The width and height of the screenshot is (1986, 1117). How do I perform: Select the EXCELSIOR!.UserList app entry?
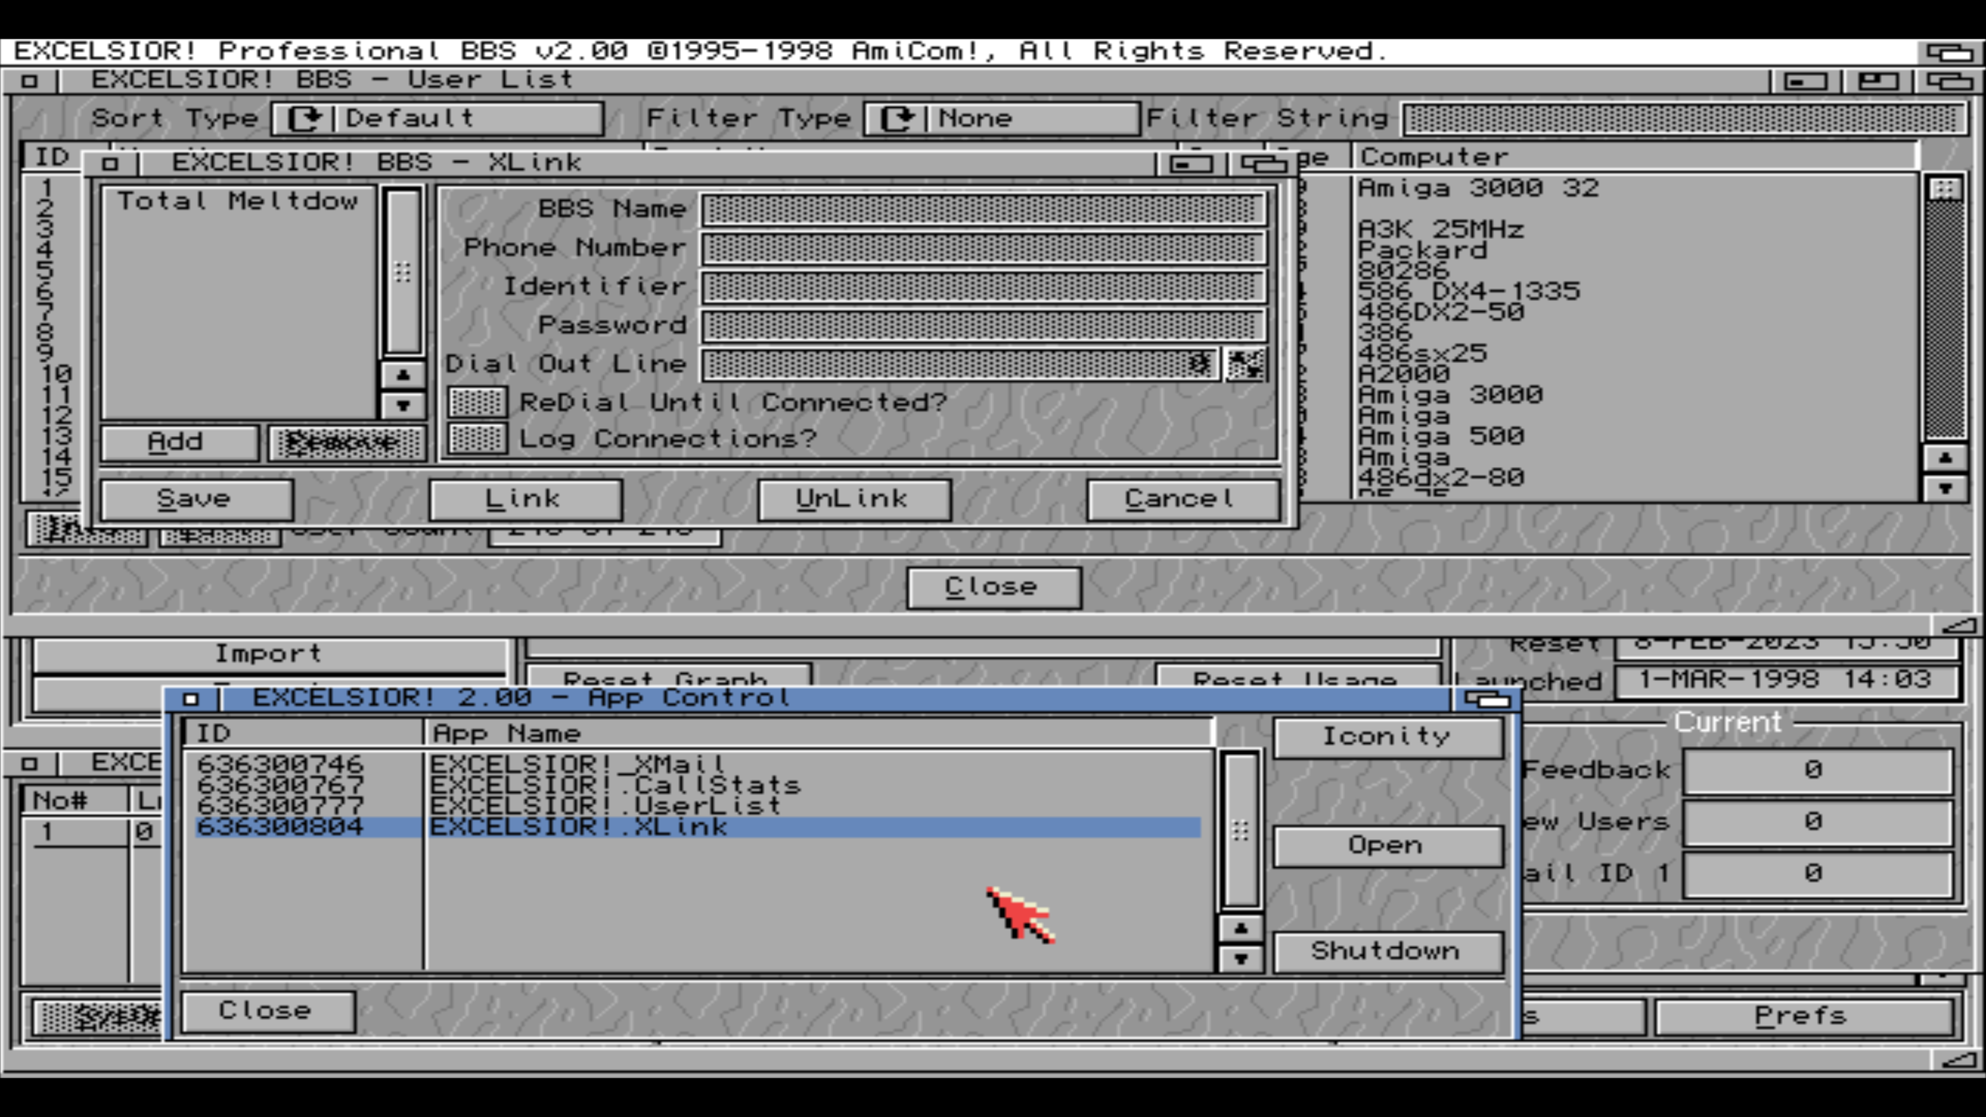pos(605,805)
